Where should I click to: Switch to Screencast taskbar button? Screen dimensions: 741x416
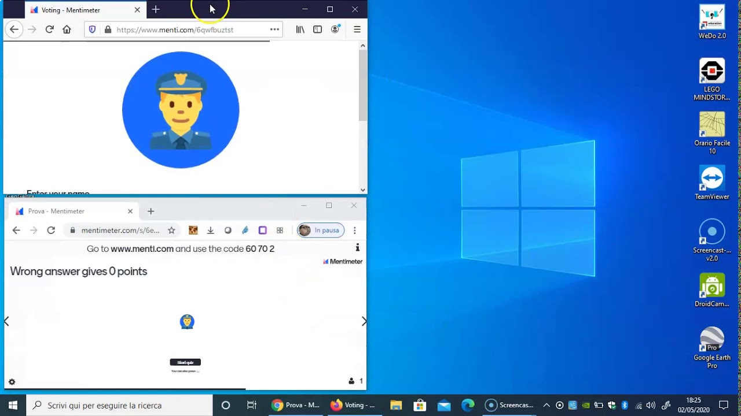[509, 405]
